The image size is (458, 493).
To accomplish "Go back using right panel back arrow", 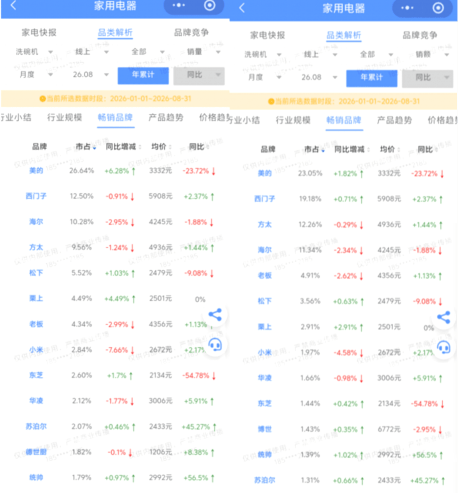I will coord(242,8).
